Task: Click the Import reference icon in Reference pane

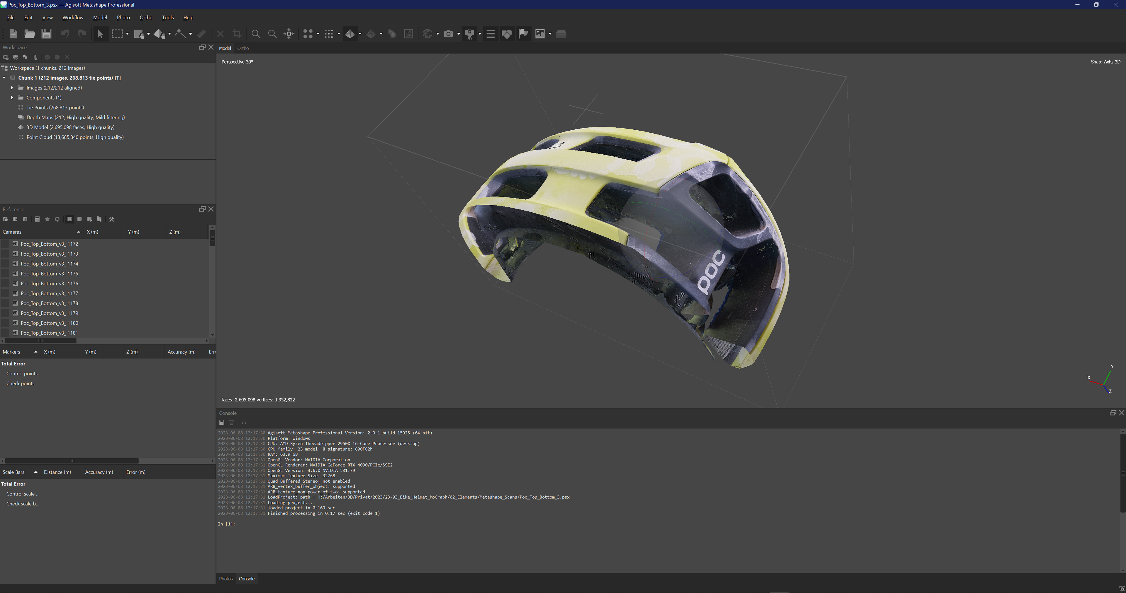Action: 5,219
